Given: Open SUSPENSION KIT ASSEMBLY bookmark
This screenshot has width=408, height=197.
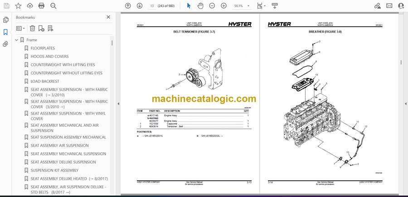Looking at the screenshot, I should (x=54, y=170).
